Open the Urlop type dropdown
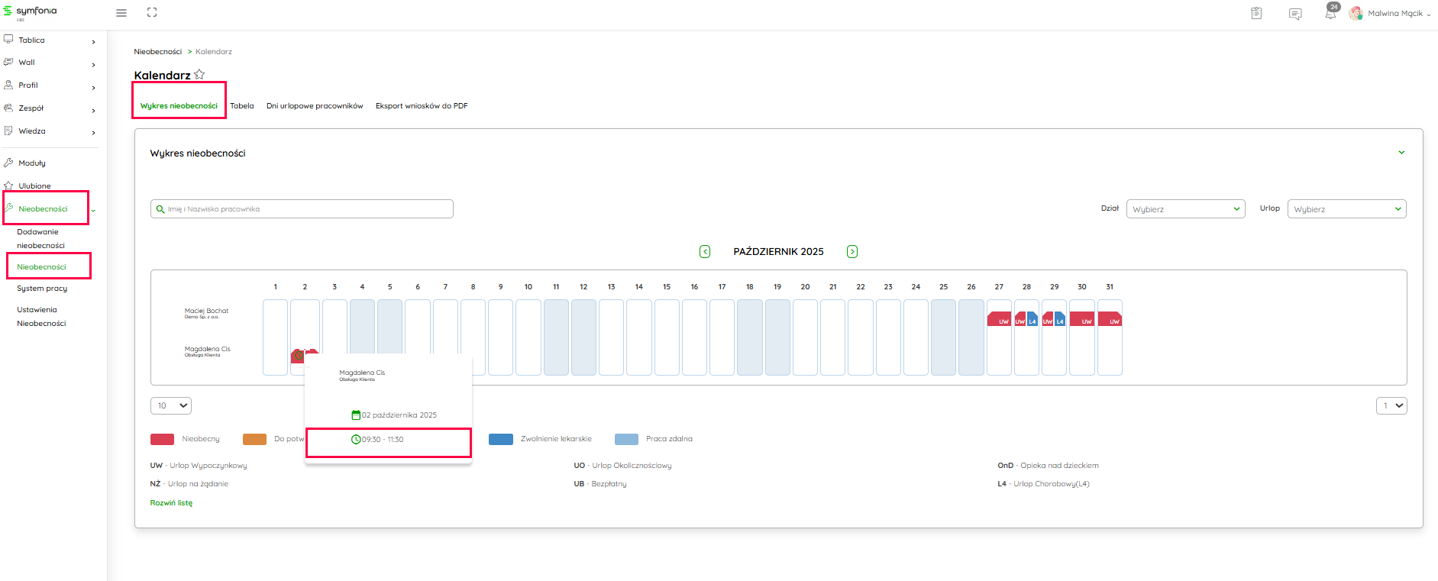Image resolution: width=1438 pixels, height=581 pixels. point(1346,209)
